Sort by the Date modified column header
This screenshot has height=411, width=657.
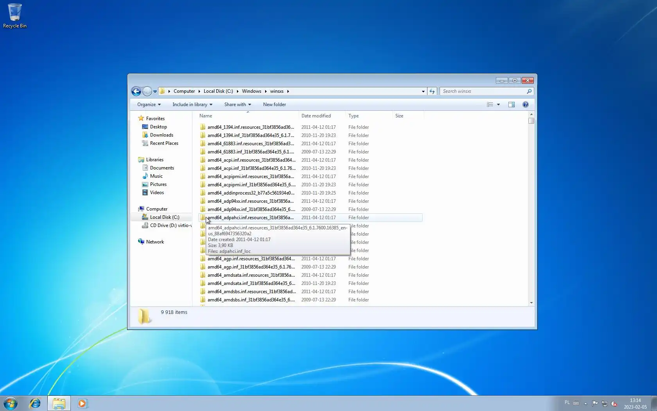click(322, 116)
